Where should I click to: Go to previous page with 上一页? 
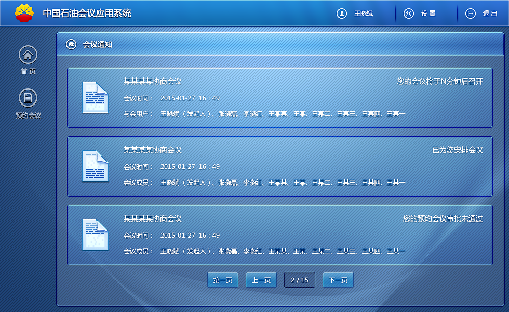261,280
